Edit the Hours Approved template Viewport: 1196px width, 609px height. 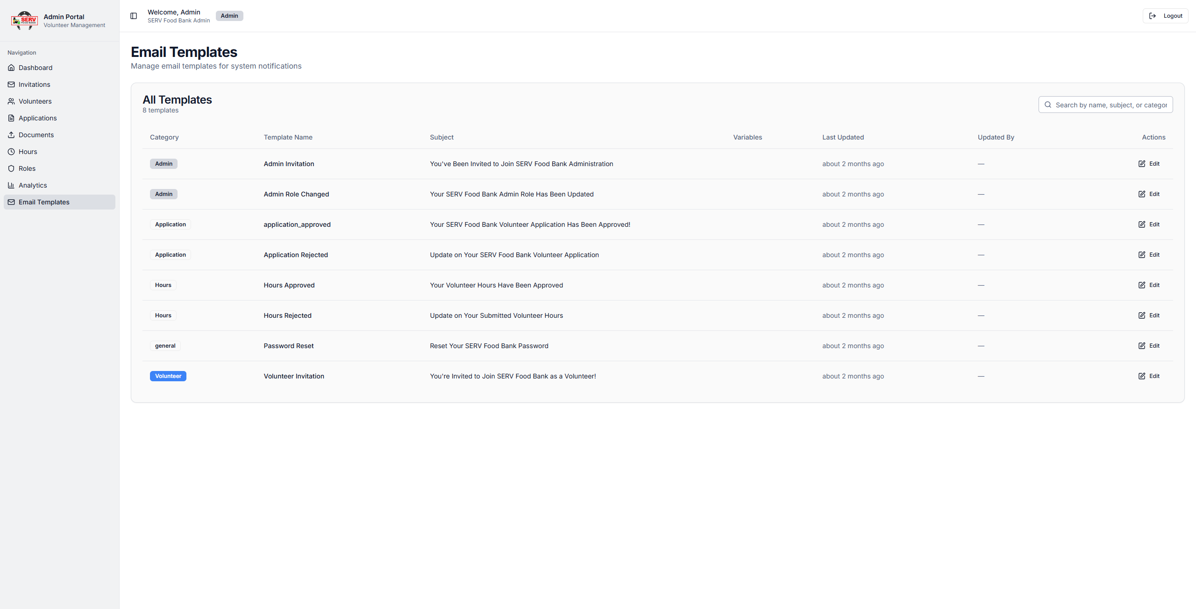1149,285
